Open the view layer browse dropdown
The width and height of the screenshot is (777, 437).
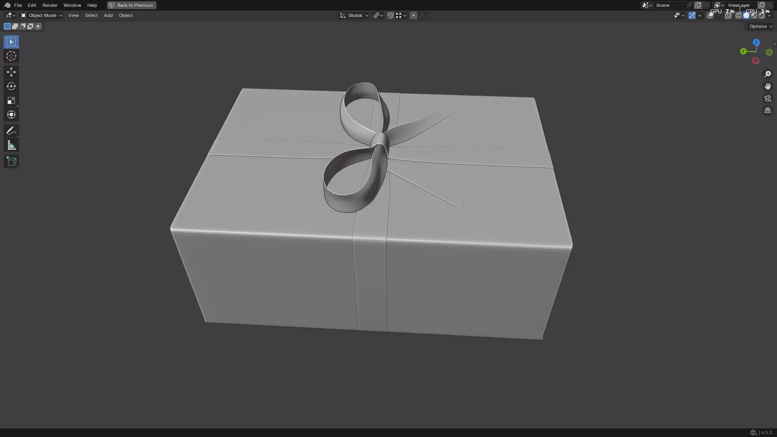click(x=719, y=5)
